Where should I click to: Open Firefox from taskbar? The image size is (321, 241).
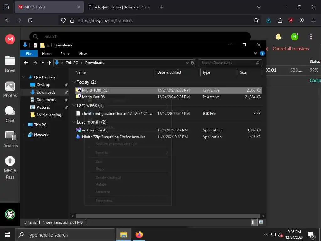click(139, 235)
